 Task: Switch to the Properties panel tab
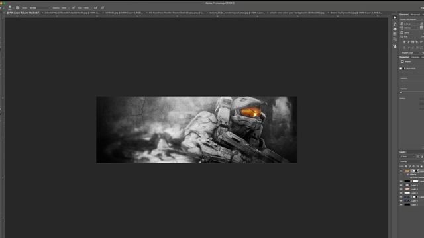404,58
